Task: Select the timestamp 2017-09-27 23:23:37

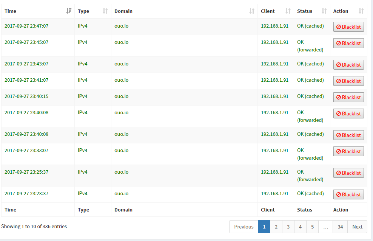Action: [x=26, y=193]
